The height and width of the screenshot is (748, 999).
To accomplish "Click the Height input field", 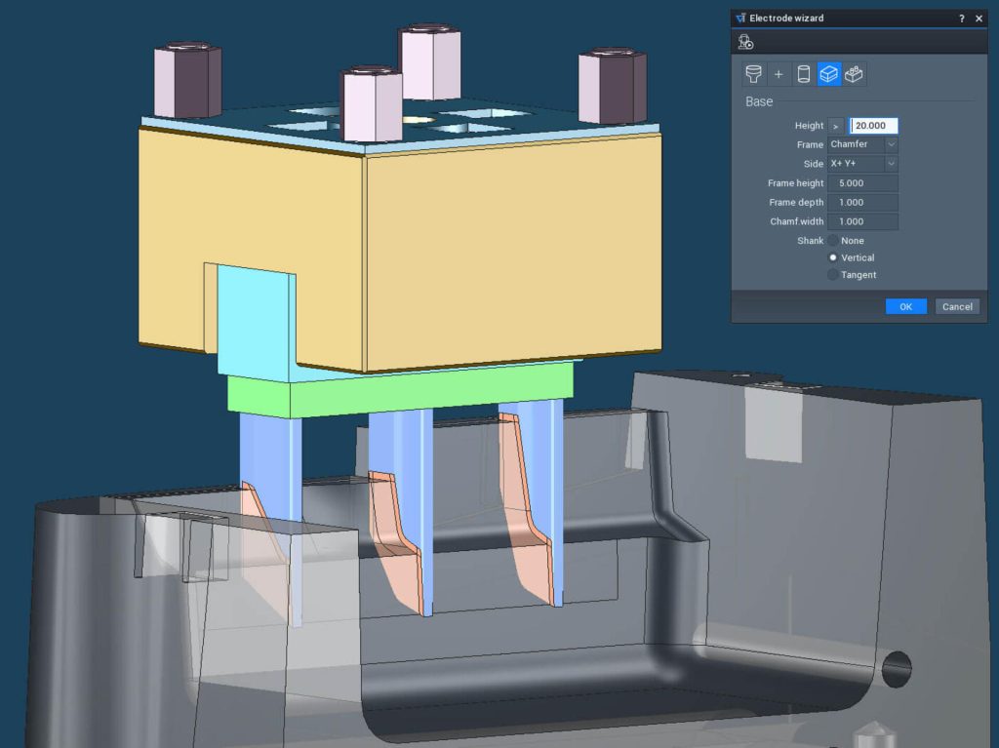I will click(x=874, y=126).
